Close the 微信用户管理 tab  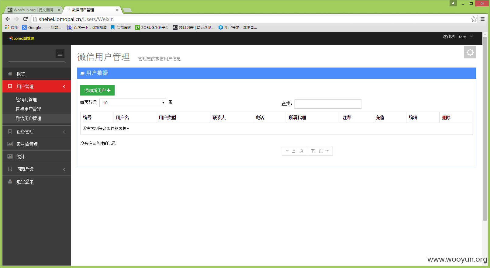point(117,10)
